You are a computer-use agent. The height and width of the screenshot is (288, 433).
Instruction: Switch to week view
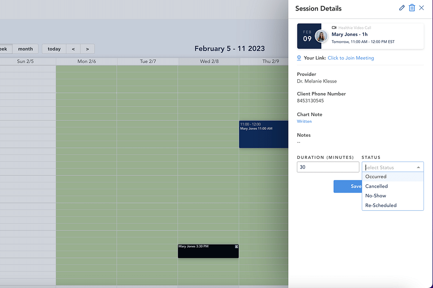point(5,48)
